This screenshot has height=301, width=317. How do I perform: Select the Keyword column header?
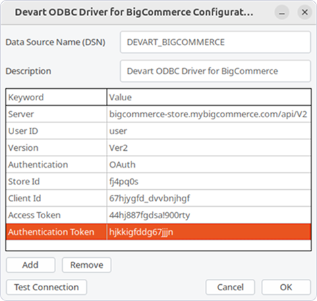pos(56,97)
